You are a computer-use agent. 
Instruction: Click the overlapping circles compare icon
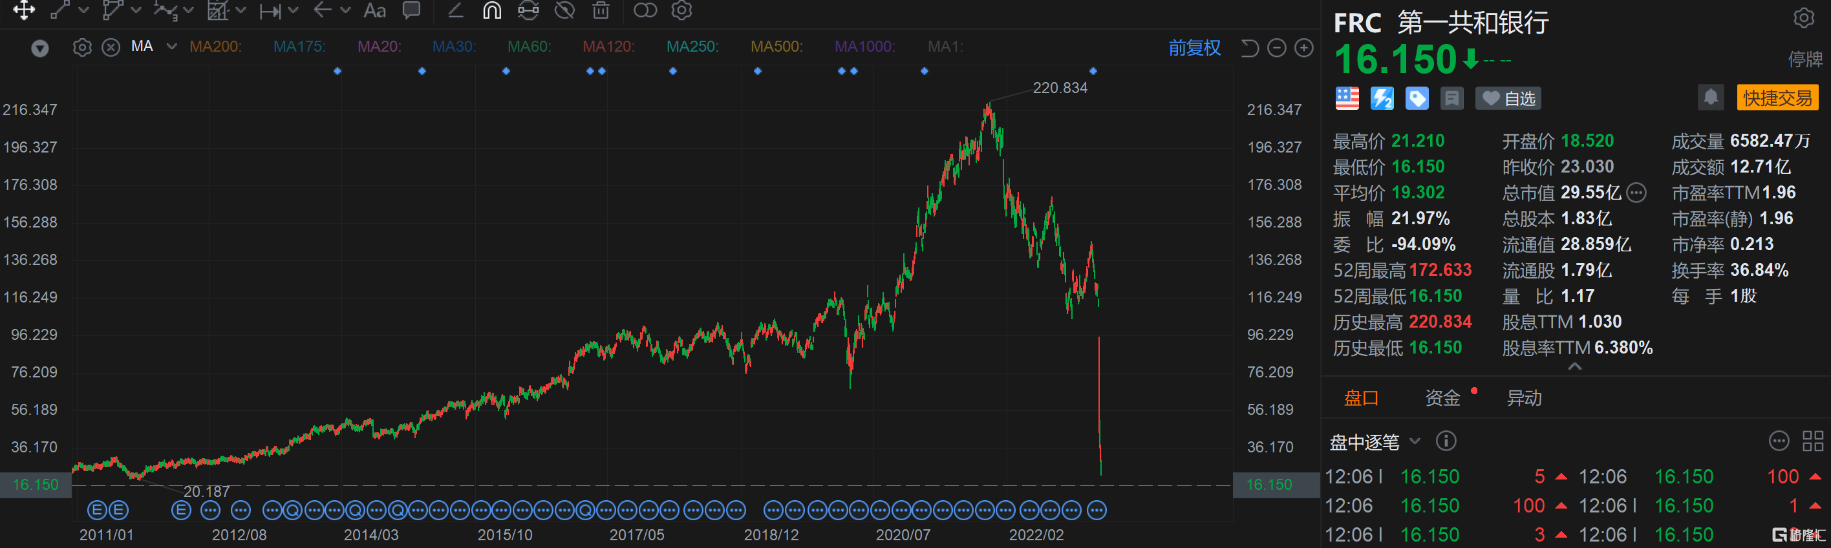click(645, 10)
